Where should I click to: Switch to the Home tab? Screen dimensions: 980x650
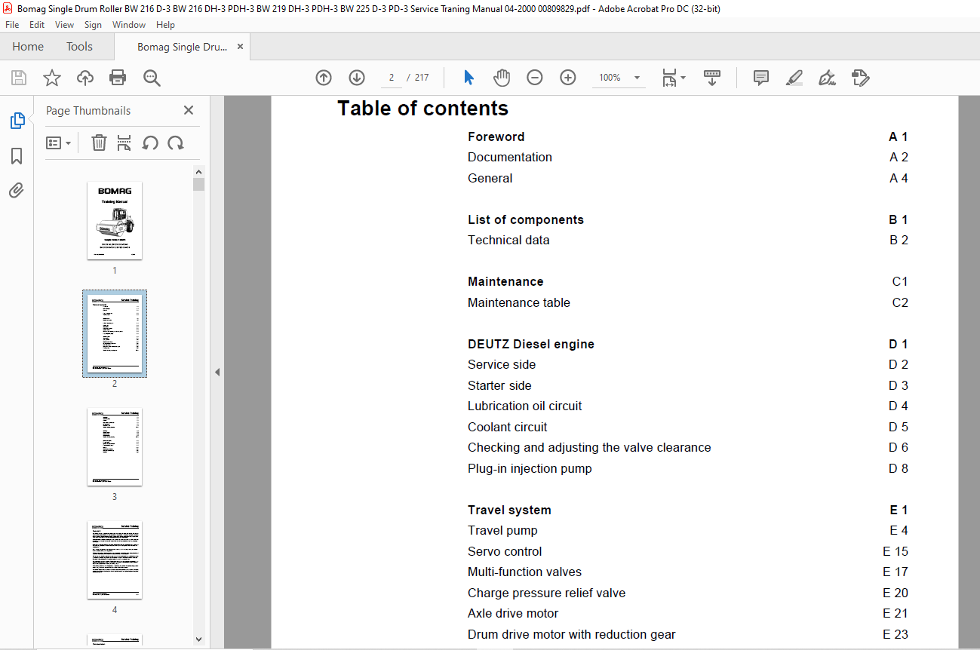pos(28,47)
